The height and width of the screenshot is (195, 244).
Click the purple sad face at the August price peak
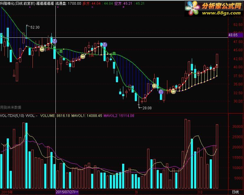click(105, 45)
